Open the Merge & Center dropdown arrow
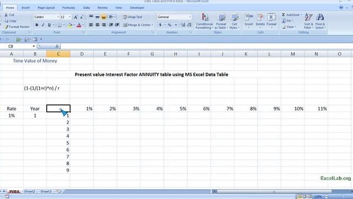 pos(152,25)
